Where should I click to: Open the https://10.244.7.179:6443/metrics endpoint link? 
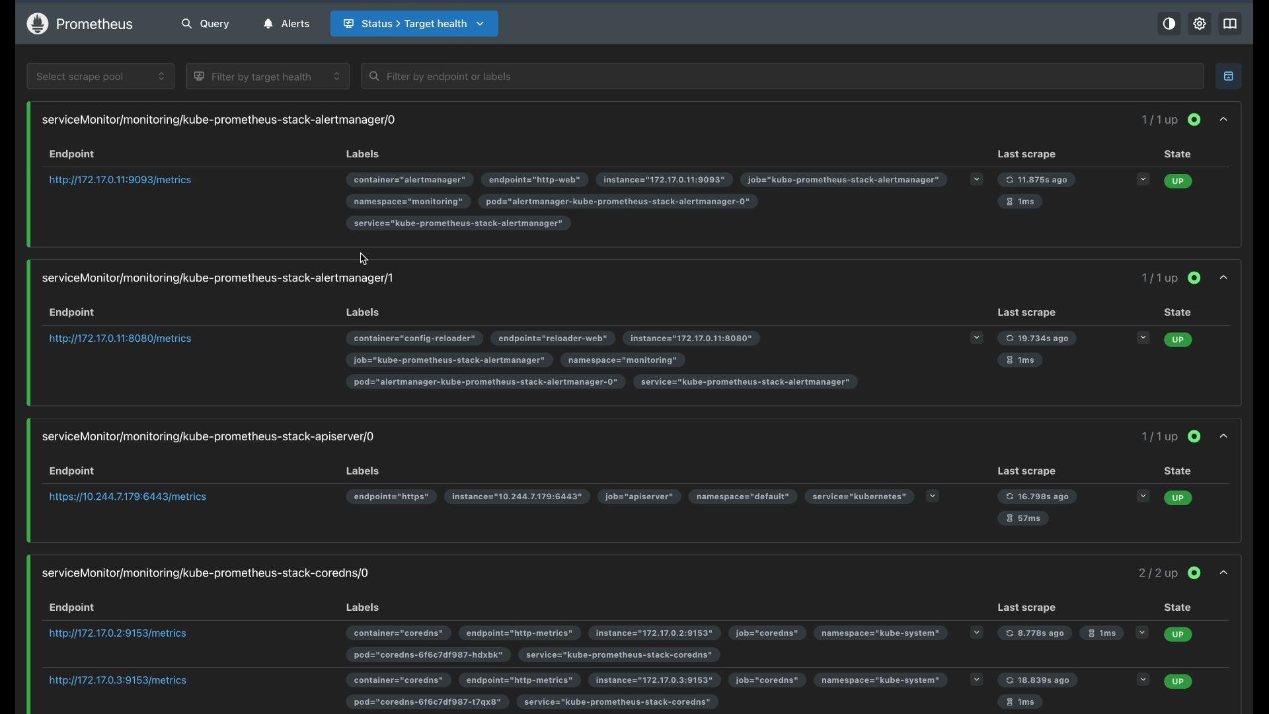click(x=128, y=497)
